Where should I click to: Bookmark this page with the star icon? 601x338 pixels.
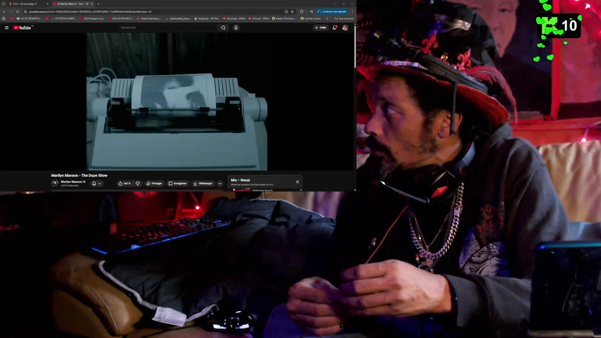pyautogui.click(x=292, y=12)
